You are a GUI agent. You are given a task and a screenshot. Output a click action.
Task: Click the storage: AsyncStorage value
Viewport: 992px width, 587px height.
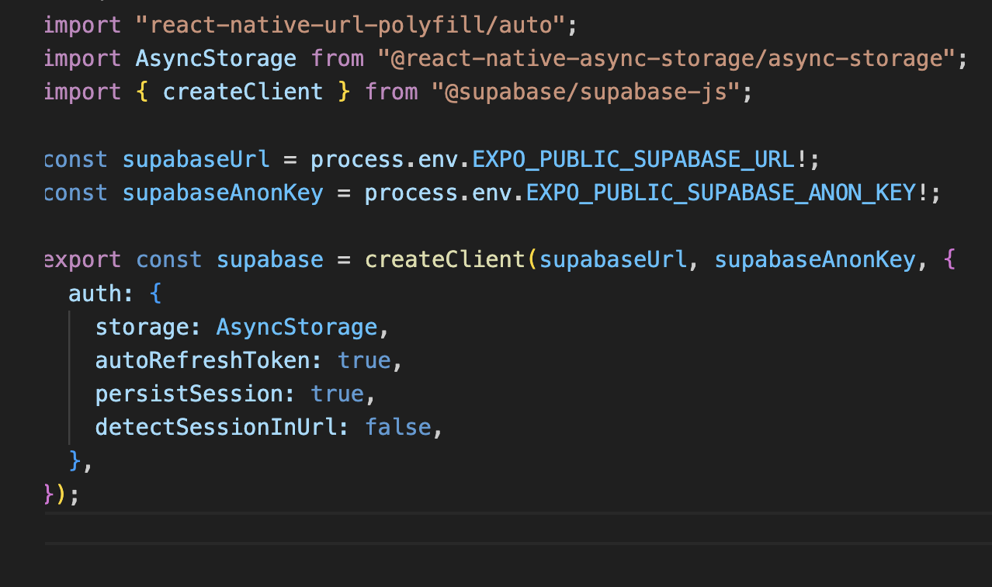coord(296,326)
